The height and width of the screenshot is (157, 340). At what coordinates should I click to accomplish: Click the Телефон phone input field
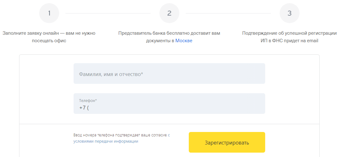(169, 104)
